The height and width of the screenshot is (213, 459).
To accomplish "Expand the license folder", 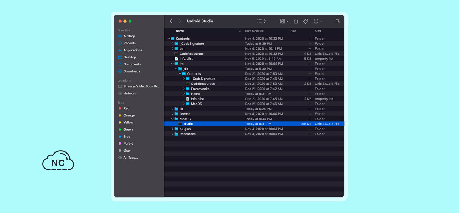I will tap(173, 114).
